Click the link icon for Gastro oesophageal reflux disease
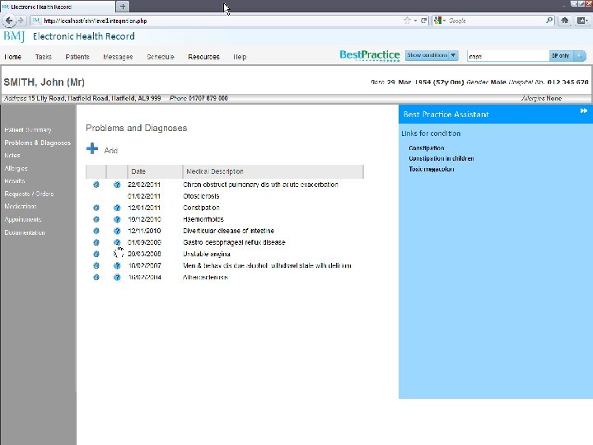The image size is (593, 445). (x=96, y=242)
